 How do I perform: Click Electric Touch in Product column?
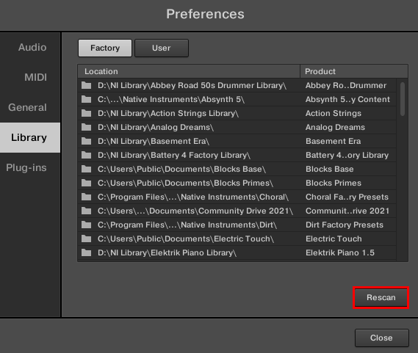click(x=334, y=239)
